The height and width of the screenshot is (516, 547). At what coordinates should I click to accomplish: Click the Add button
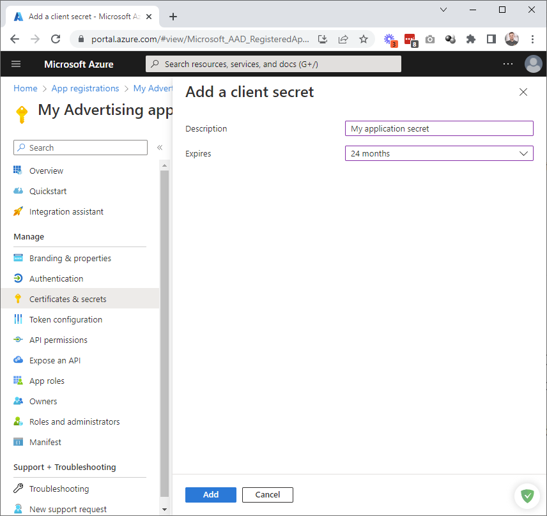(x=211, y=494)
